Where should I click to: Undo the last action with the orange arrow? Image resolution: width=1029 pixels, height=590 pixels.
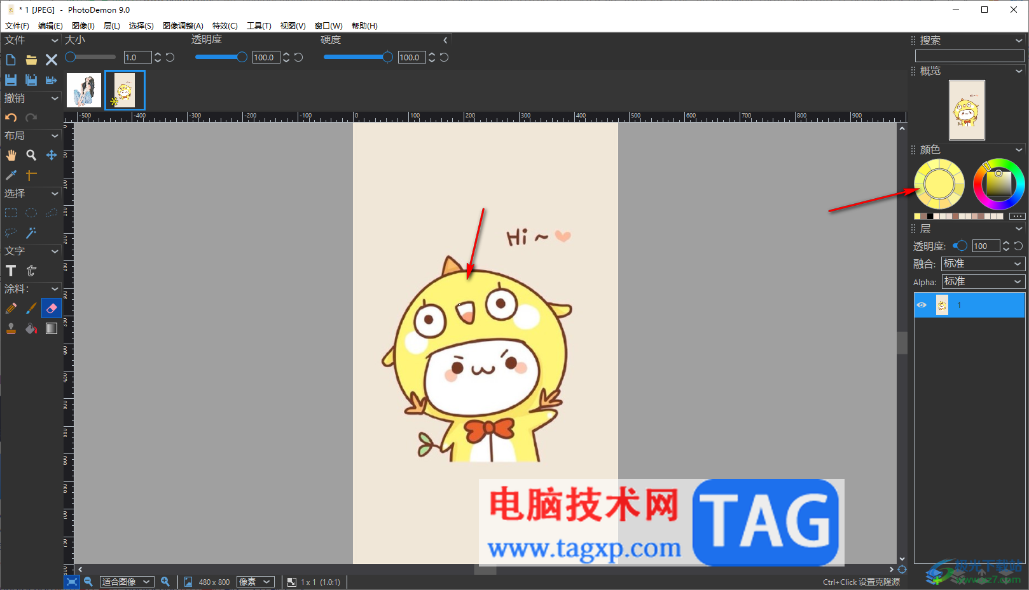pyautogui.click(x=11, y=117)
